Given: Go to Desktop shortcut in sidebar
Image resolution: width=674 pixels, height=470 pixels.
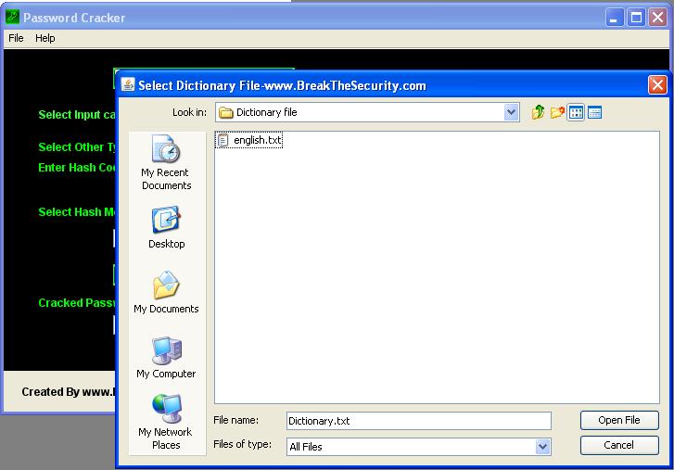Looking at the screenshot, I should pos(166,227).
